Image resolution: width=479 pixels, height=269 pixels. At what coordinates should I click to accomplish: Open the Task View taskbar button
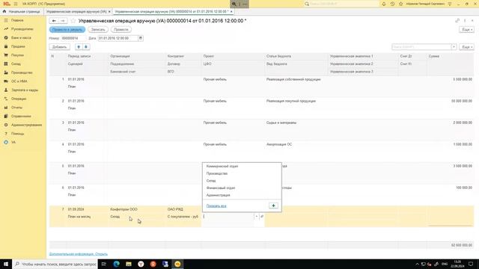tap(104, 264)
